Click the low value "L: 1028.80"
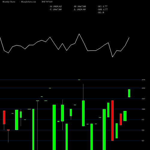 pyautogui.click(x=80, y=10)
